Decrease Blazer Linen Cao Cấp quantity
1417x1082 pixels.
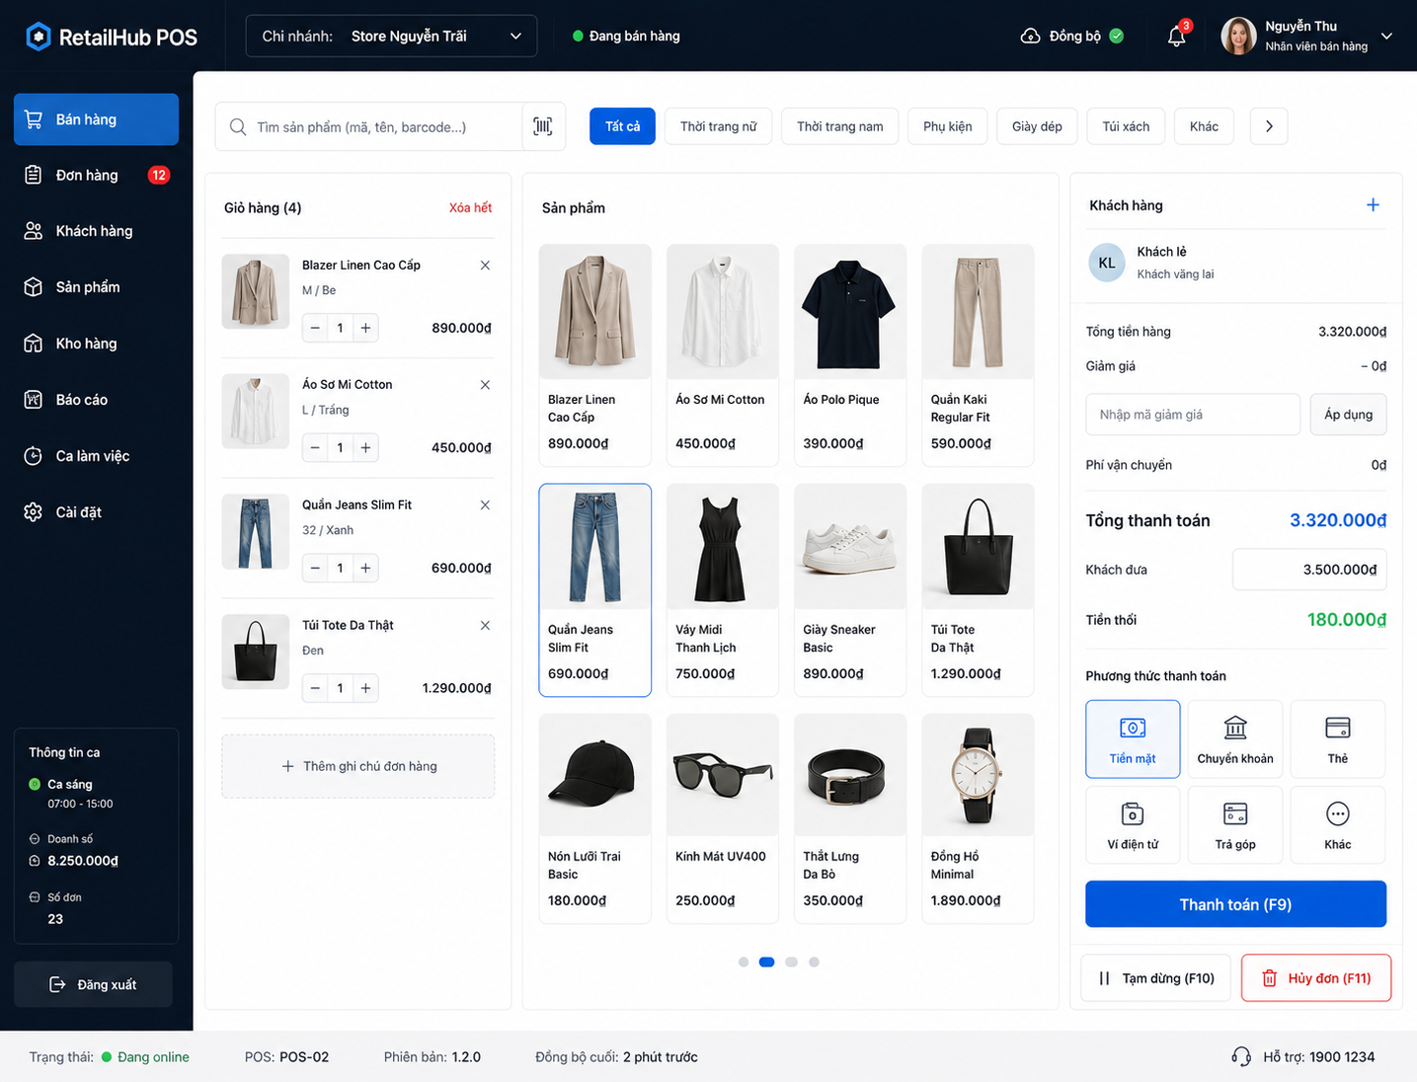[315, 328]
